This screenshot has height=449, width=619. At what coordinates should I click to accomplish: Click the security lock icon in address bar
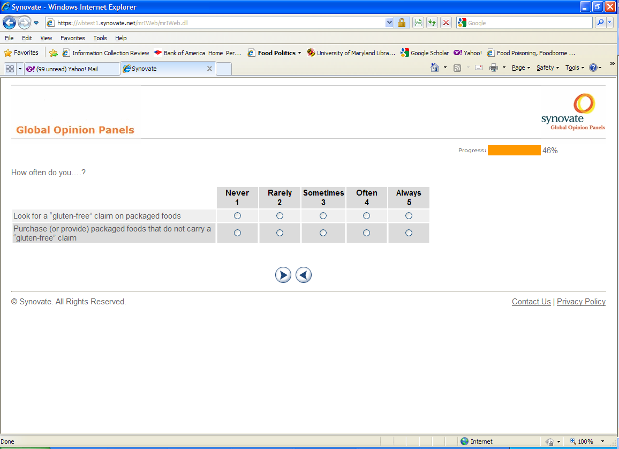pos(402,23)
